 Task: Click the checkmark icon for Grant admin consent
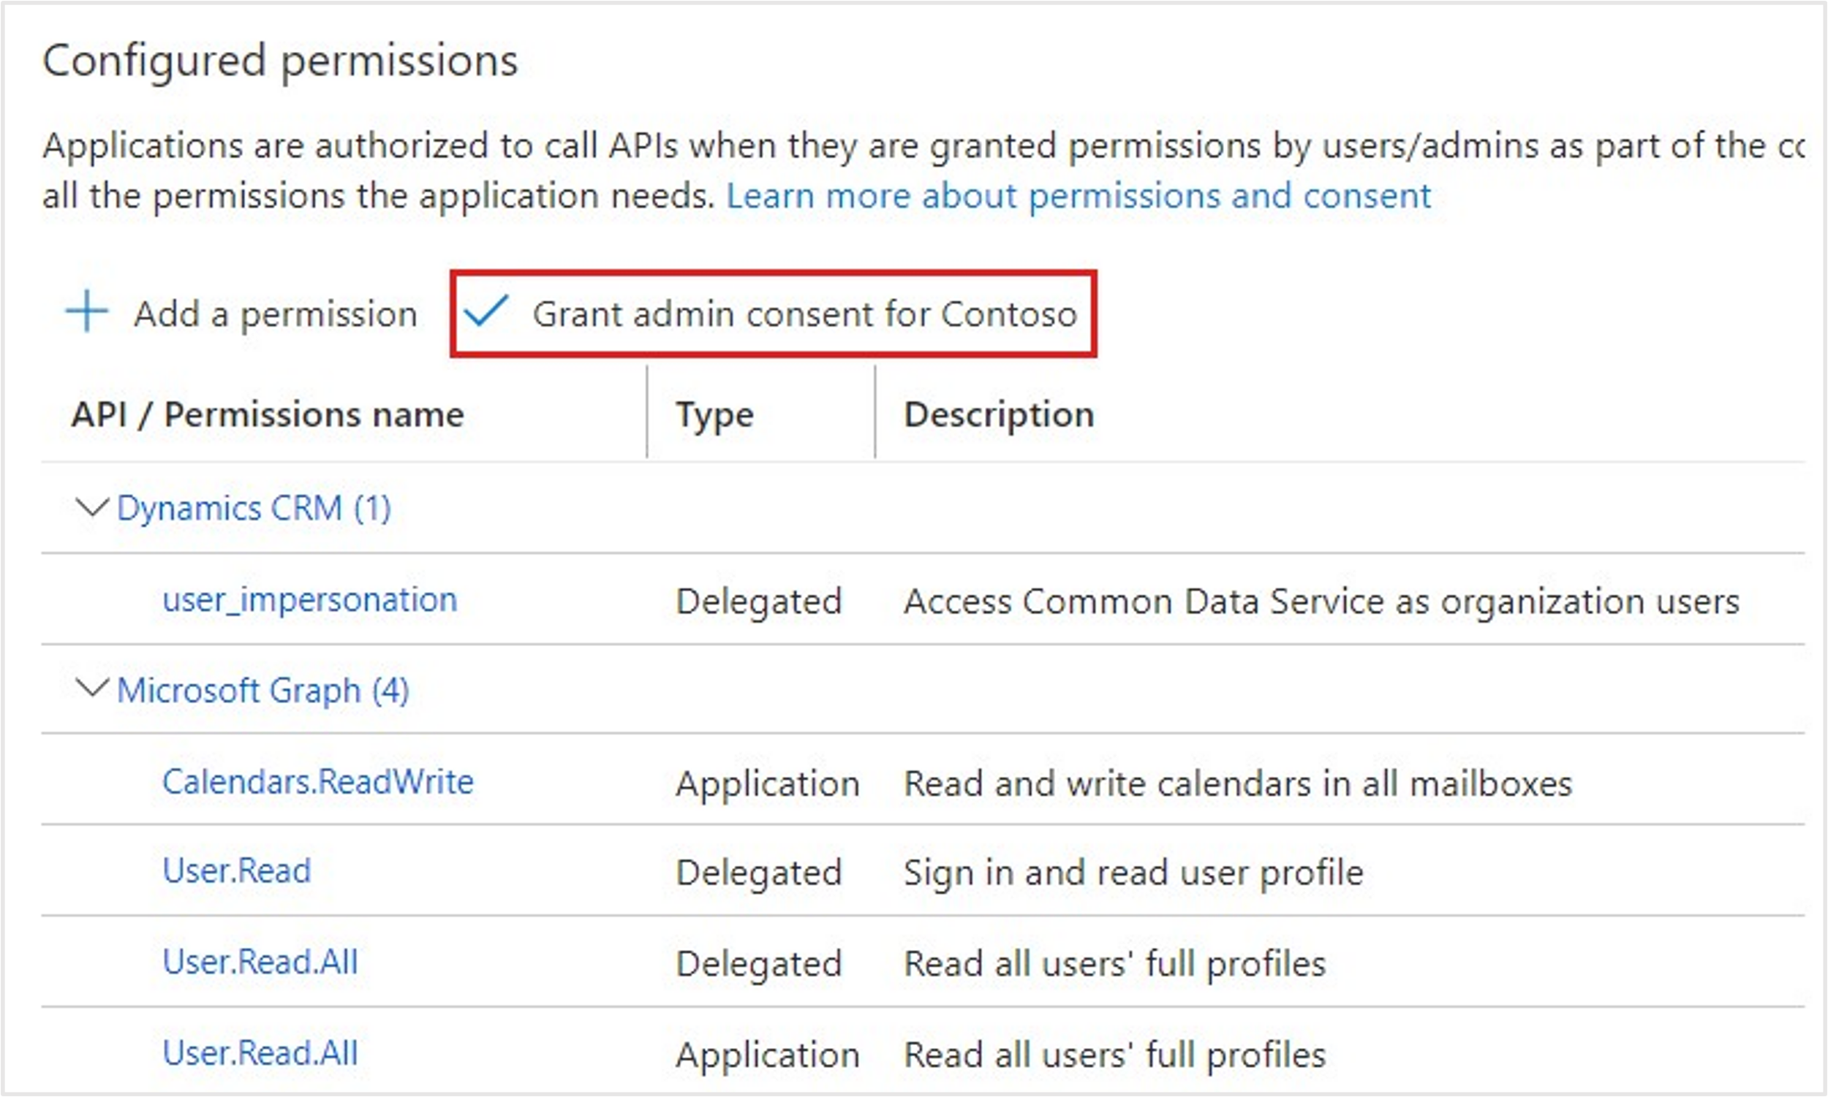click(x=486, y=311)
